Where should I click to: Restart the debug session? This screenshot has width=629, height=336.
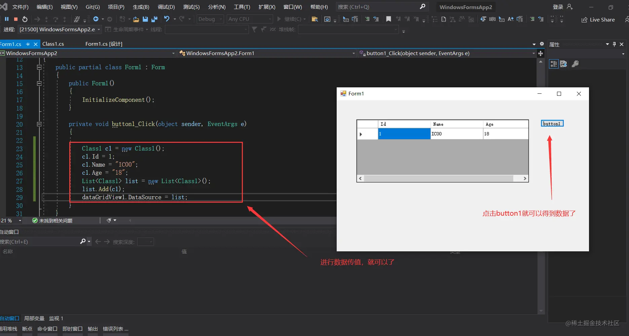click(x=25, y=19)
